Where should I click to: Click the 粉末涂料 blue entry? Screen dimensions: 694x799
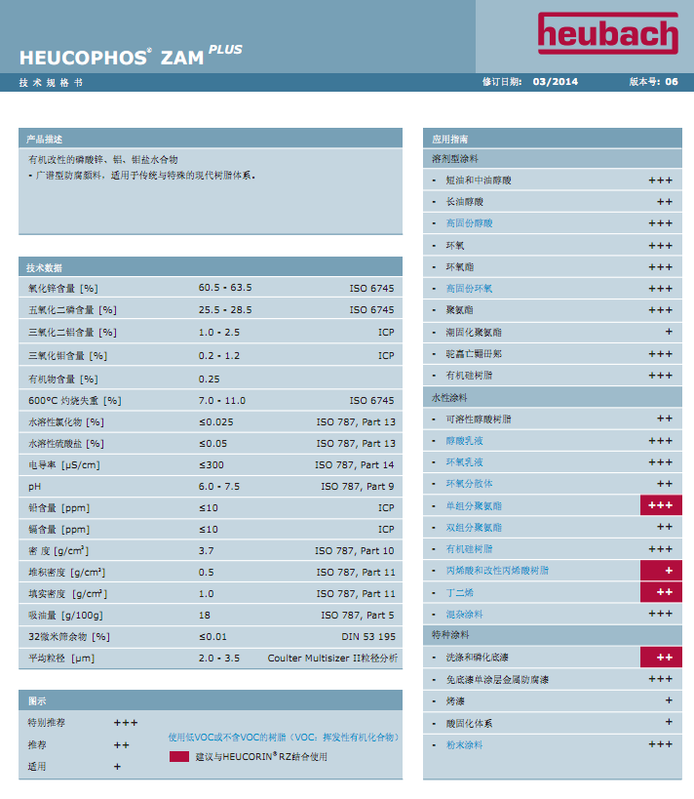[x=464, y=744]
